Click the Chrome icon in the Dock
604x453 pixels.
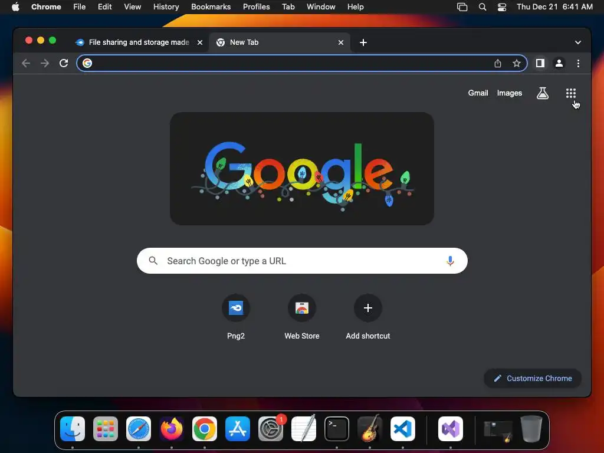(205, 429)
